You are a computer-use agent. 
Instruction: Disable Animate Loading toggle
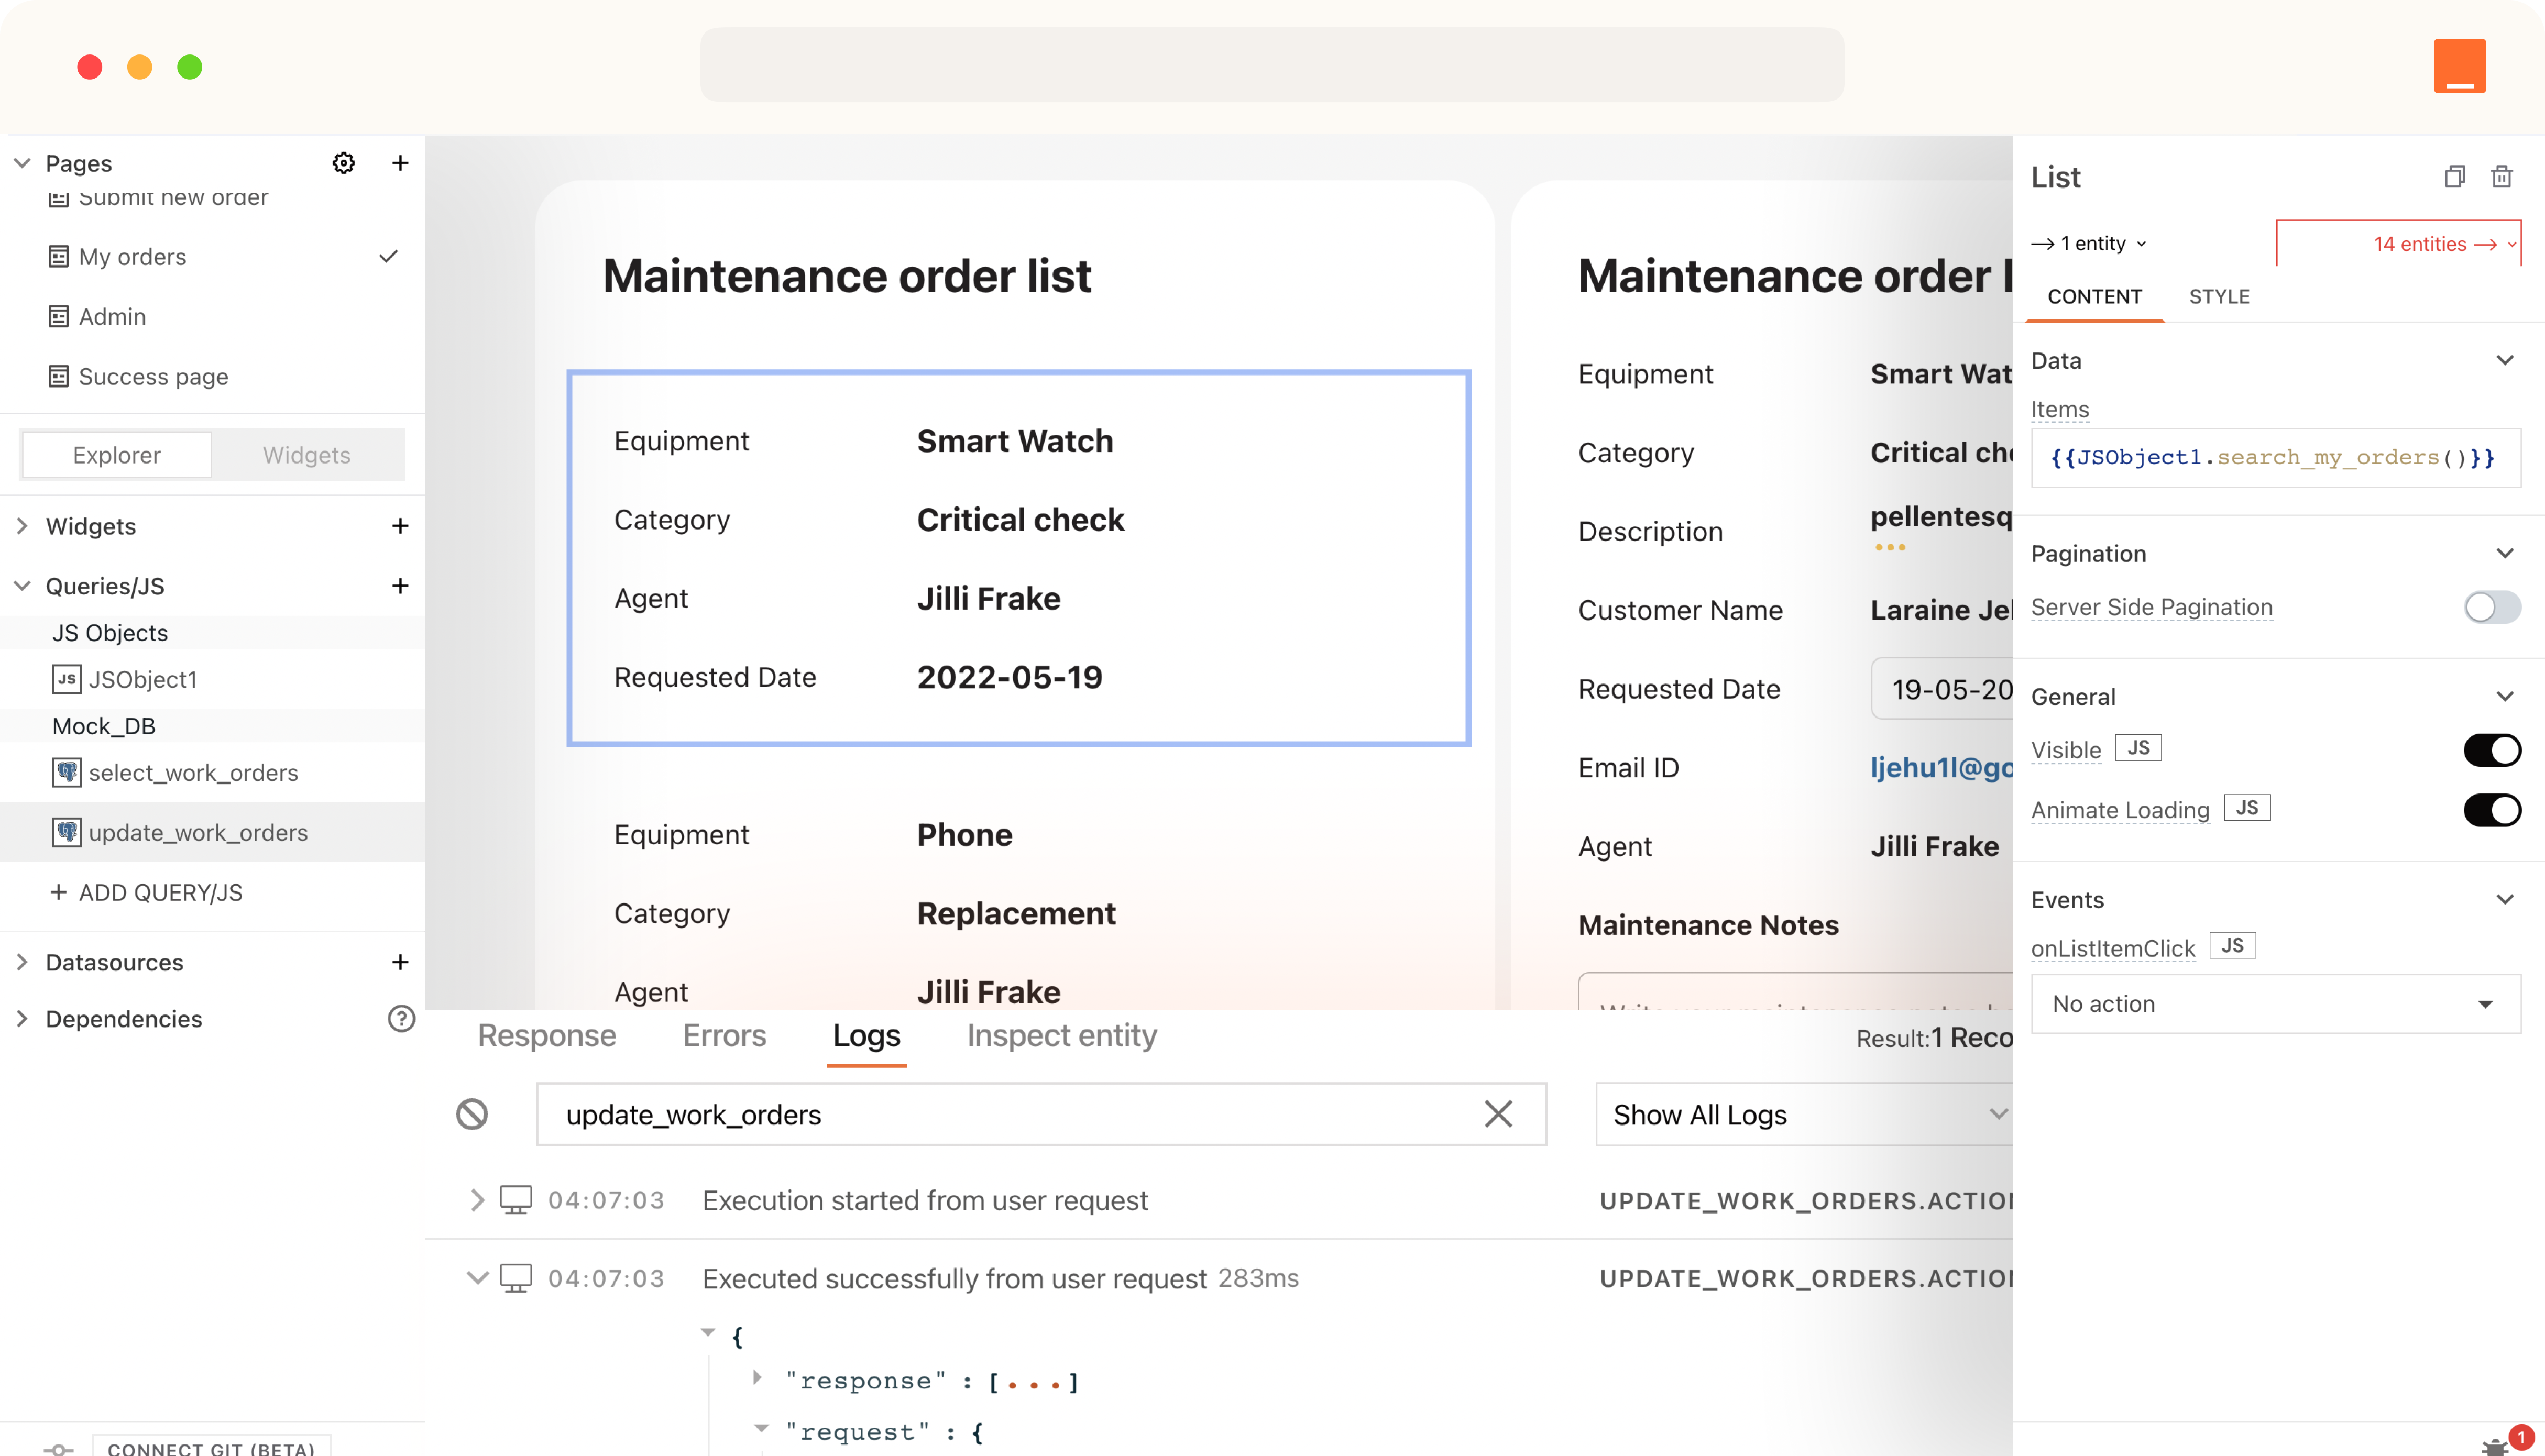click(x=2491, y=810)
